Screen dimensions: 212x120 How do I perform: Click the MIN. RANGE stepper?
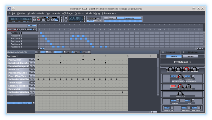pyautogui.click(x=189, y=108)
